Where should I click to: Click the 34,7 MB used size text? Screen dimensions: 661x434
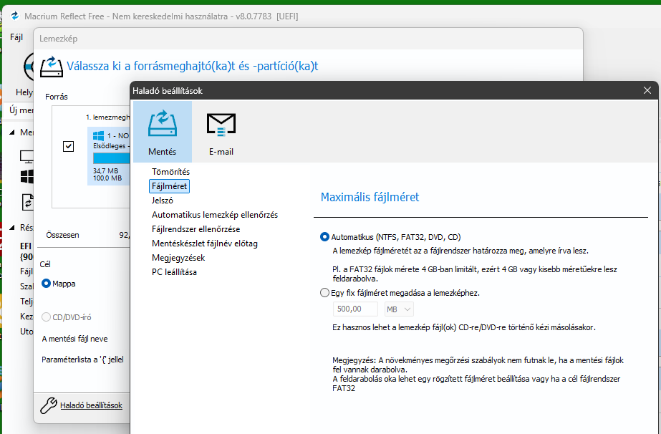pos(105,171)
